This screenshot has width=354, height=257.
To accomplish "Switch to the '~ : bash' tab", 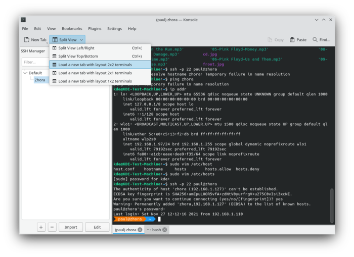I will [154, 230].
